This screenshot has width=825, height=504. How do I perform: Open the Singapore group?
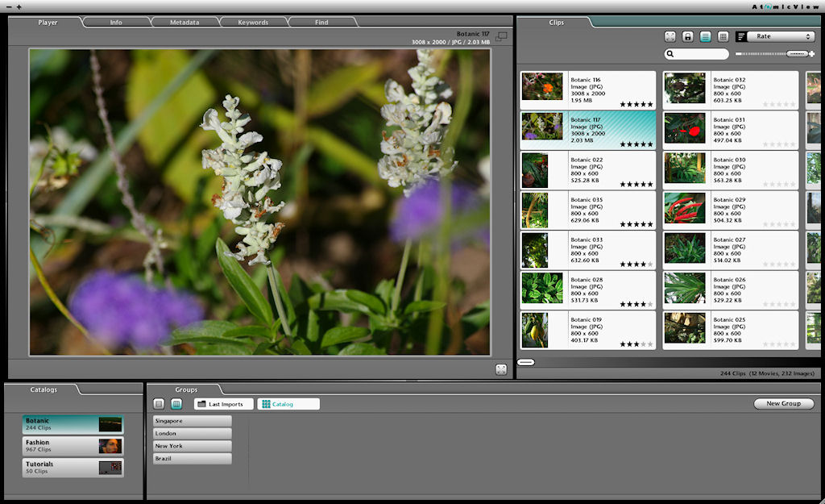click(x=193, y=421)
